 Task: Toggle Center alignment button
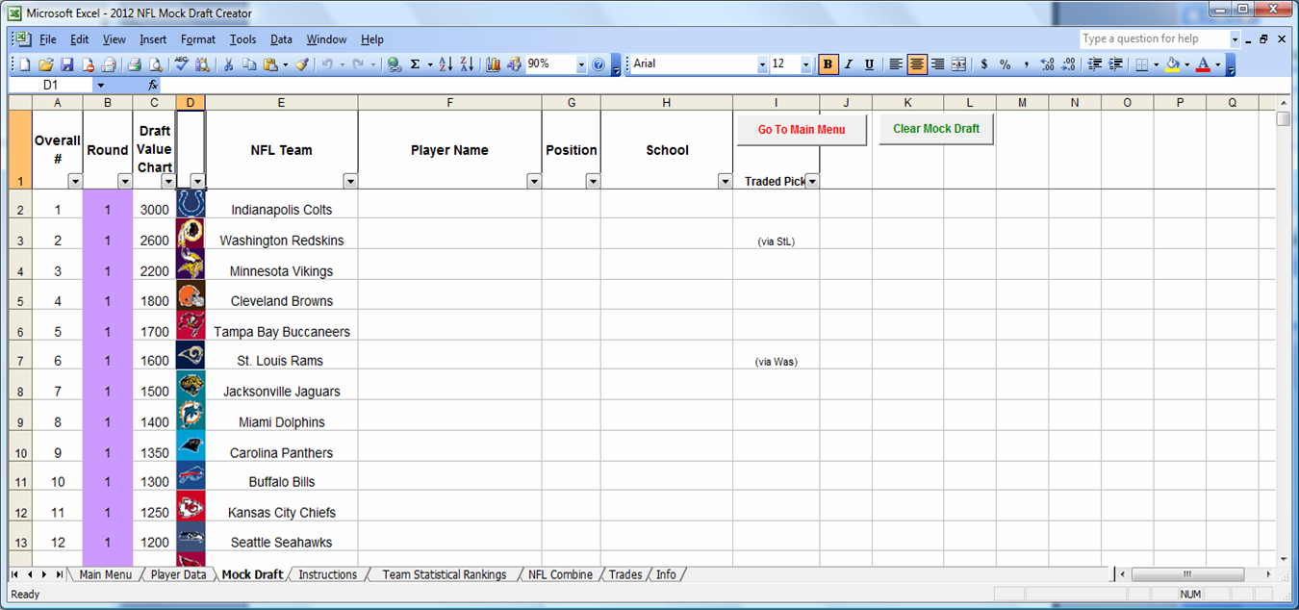917,64
